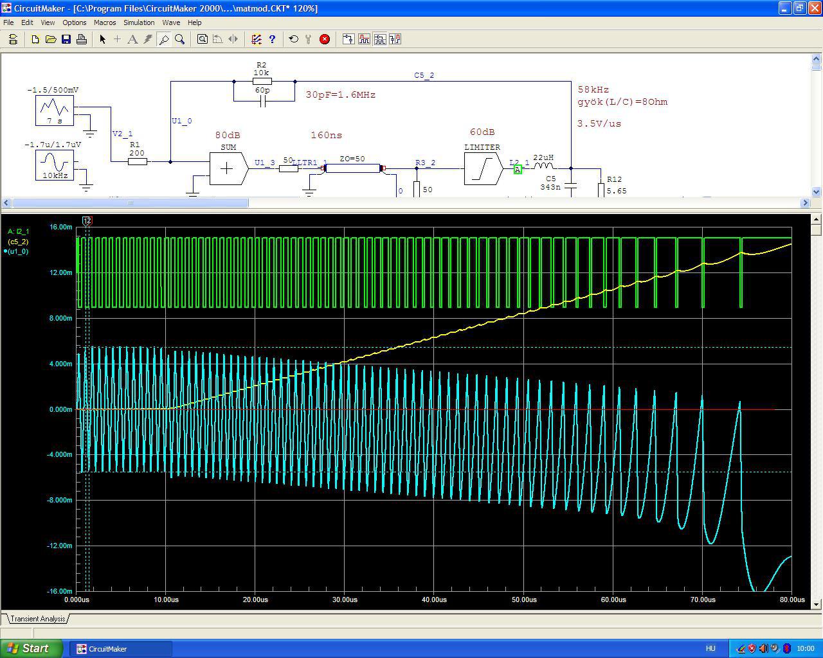Viewport: 823px width, 658px height.
Task: Select the u1_0 waveform label
Action: tap(18, 251)
